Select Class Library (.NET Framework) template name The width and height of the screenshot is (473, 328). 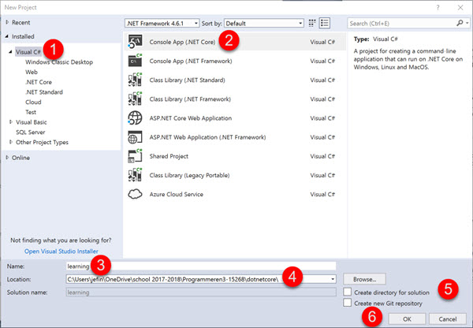[x=190, y=99]
